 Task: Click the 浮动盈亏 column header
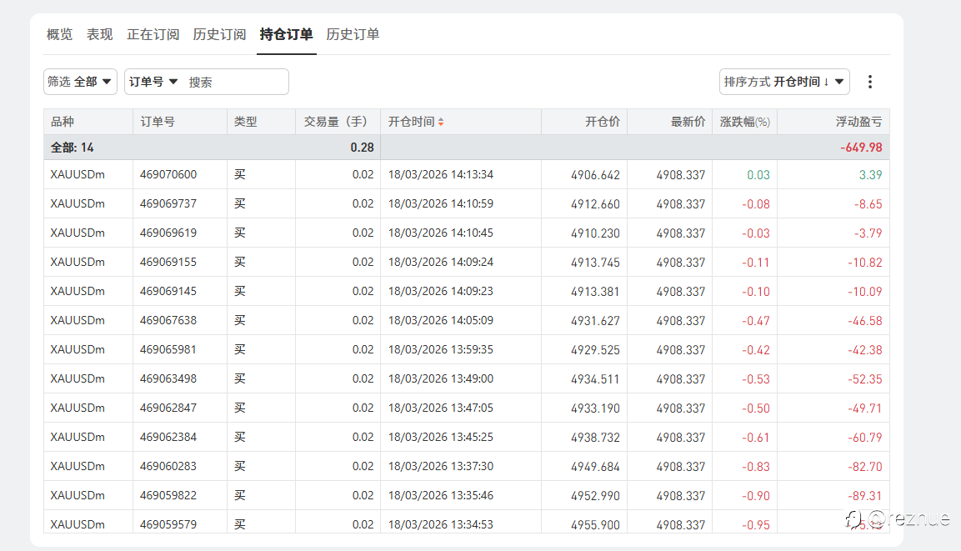point(858,122)
